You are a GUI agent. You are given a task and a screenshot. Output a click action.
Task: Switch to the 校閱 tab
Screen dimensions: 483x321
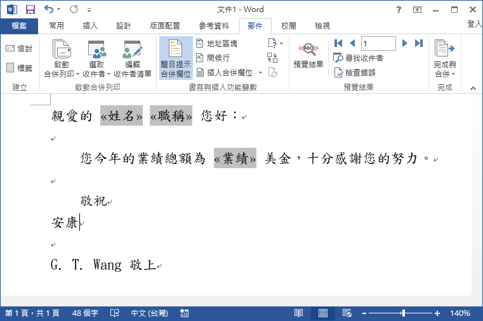289,26
